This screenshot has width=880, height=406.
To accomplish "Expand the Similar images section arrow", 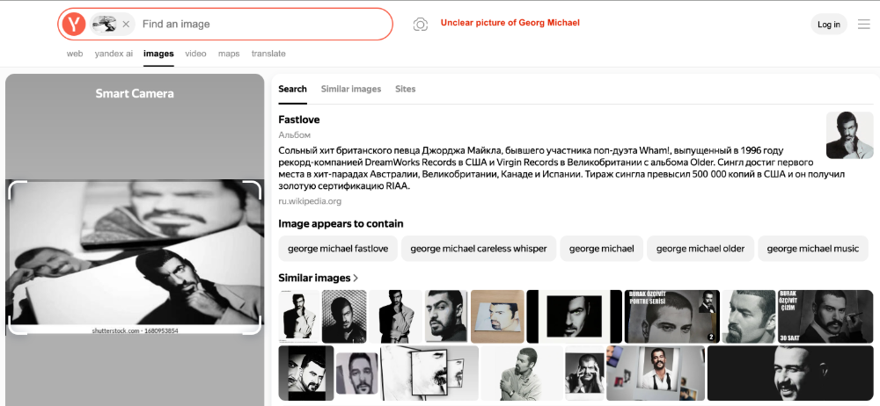I will [x=356, y=279].
